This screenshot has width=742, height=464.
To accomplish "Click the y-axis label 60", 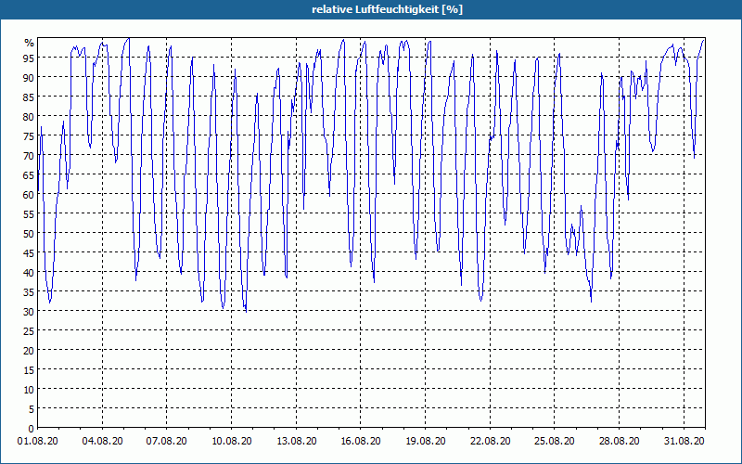I will pyautogui.click(x=29, y=195).
